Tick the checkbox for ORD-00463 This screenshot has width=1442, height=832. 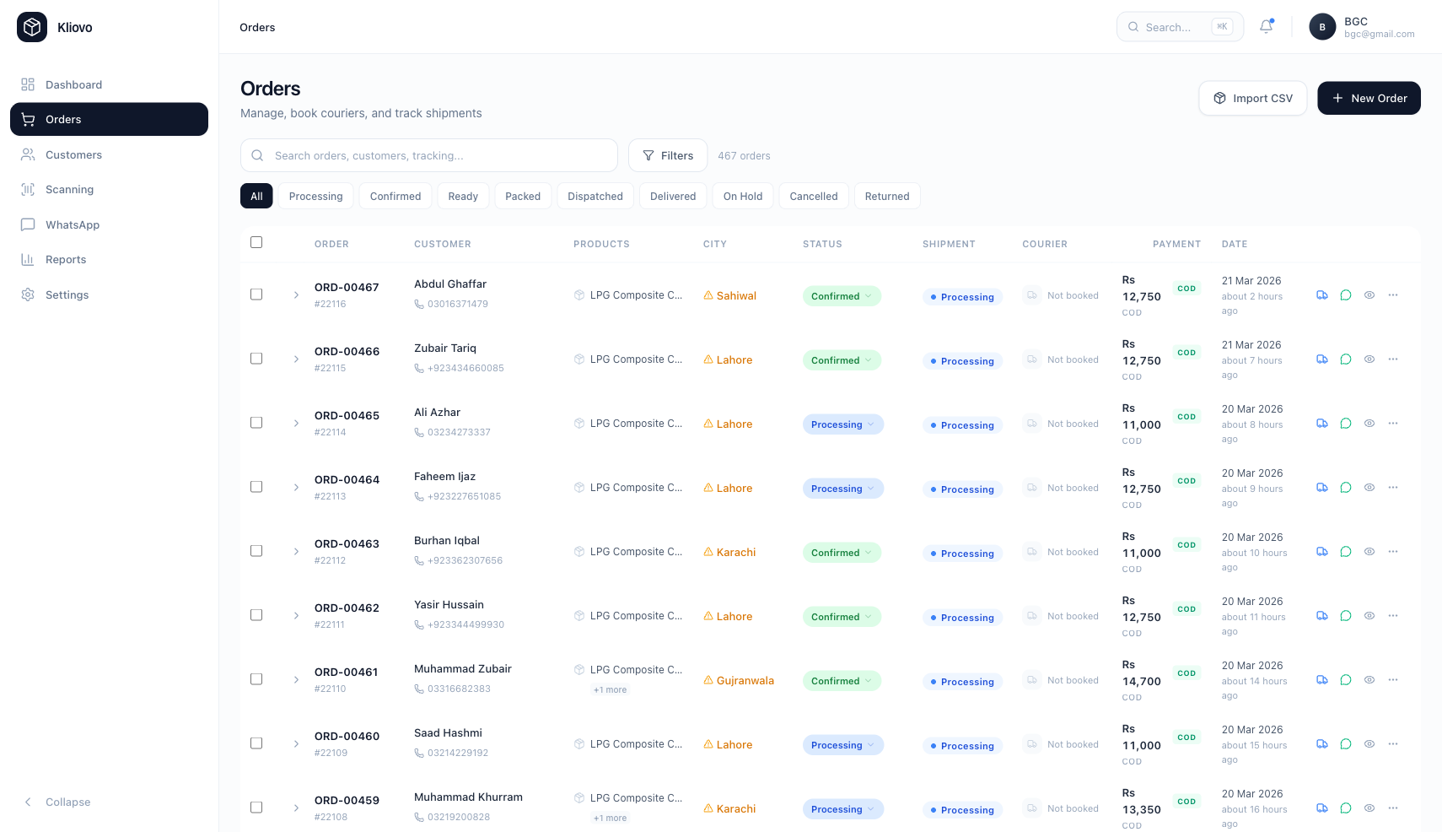click(x=256, y=551)
